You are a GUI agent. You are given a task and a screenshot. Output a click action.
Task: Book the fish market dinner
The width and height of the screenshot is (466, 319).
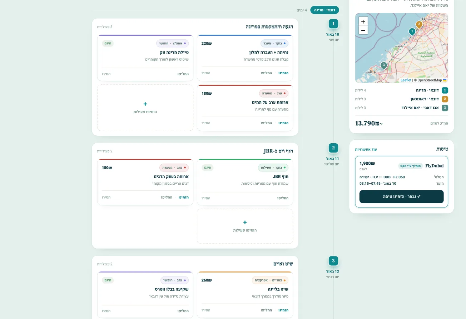pyautogui.click(x=184, y=197)
